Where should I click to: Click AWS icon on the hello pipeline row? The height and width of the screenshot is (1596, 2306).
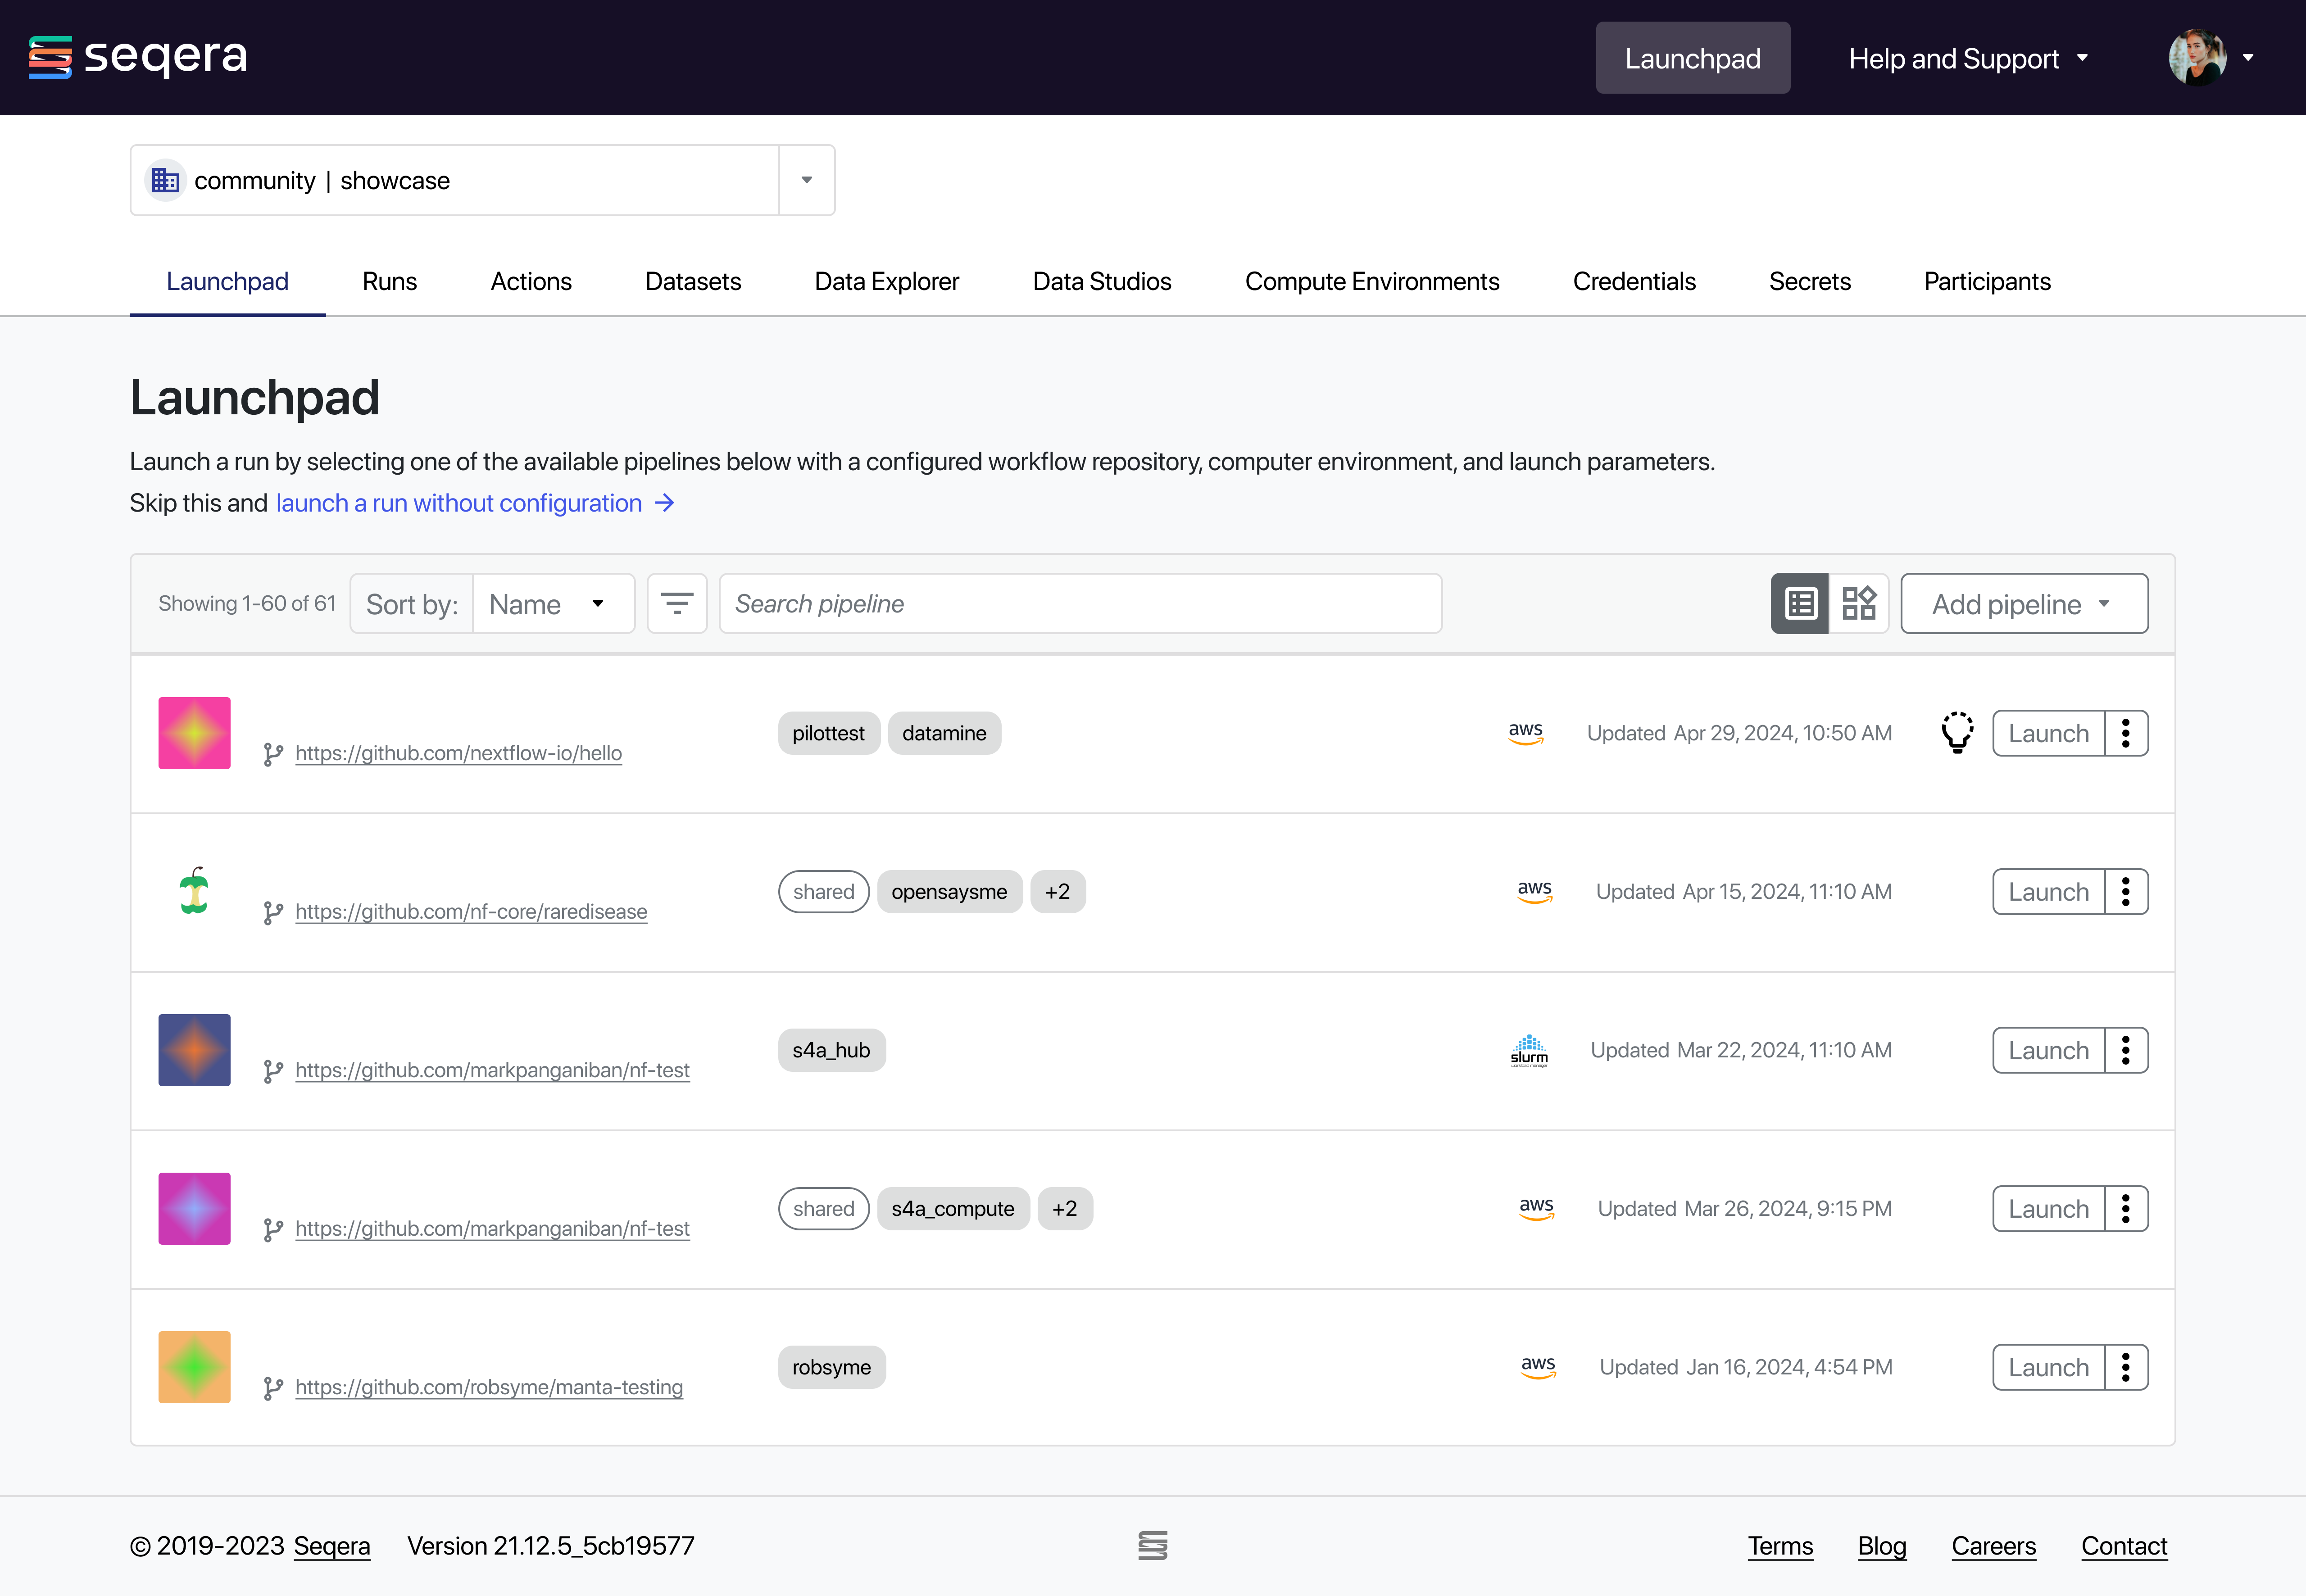(1526, 733)
